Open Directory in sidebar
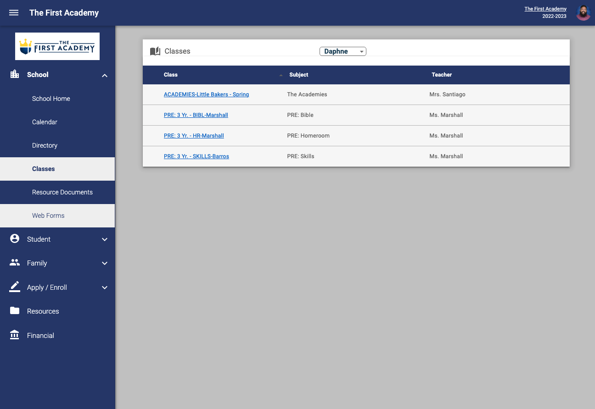This screenshot has width=595, height=409. (x=57, y=145)
